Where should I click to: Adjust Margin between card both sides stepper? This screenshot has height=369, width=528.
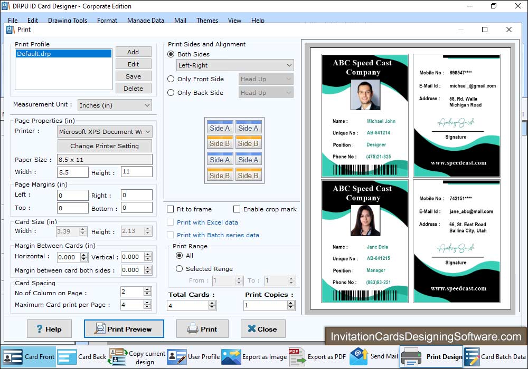pyautogui.click(x=147, y=270)
